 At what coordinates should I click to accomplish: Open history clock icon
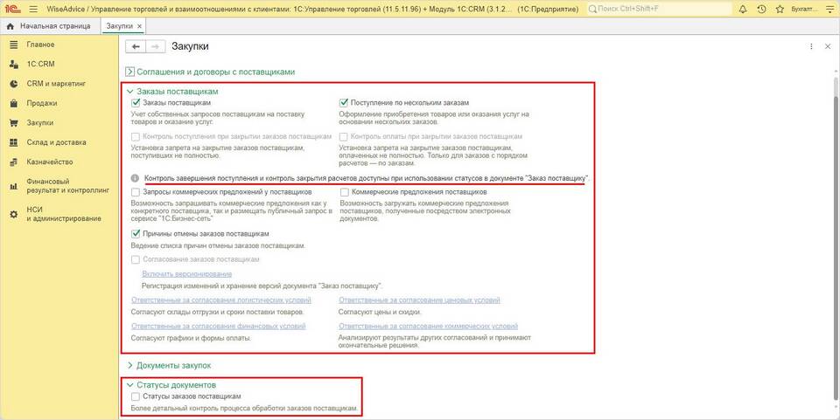point(761,9)
